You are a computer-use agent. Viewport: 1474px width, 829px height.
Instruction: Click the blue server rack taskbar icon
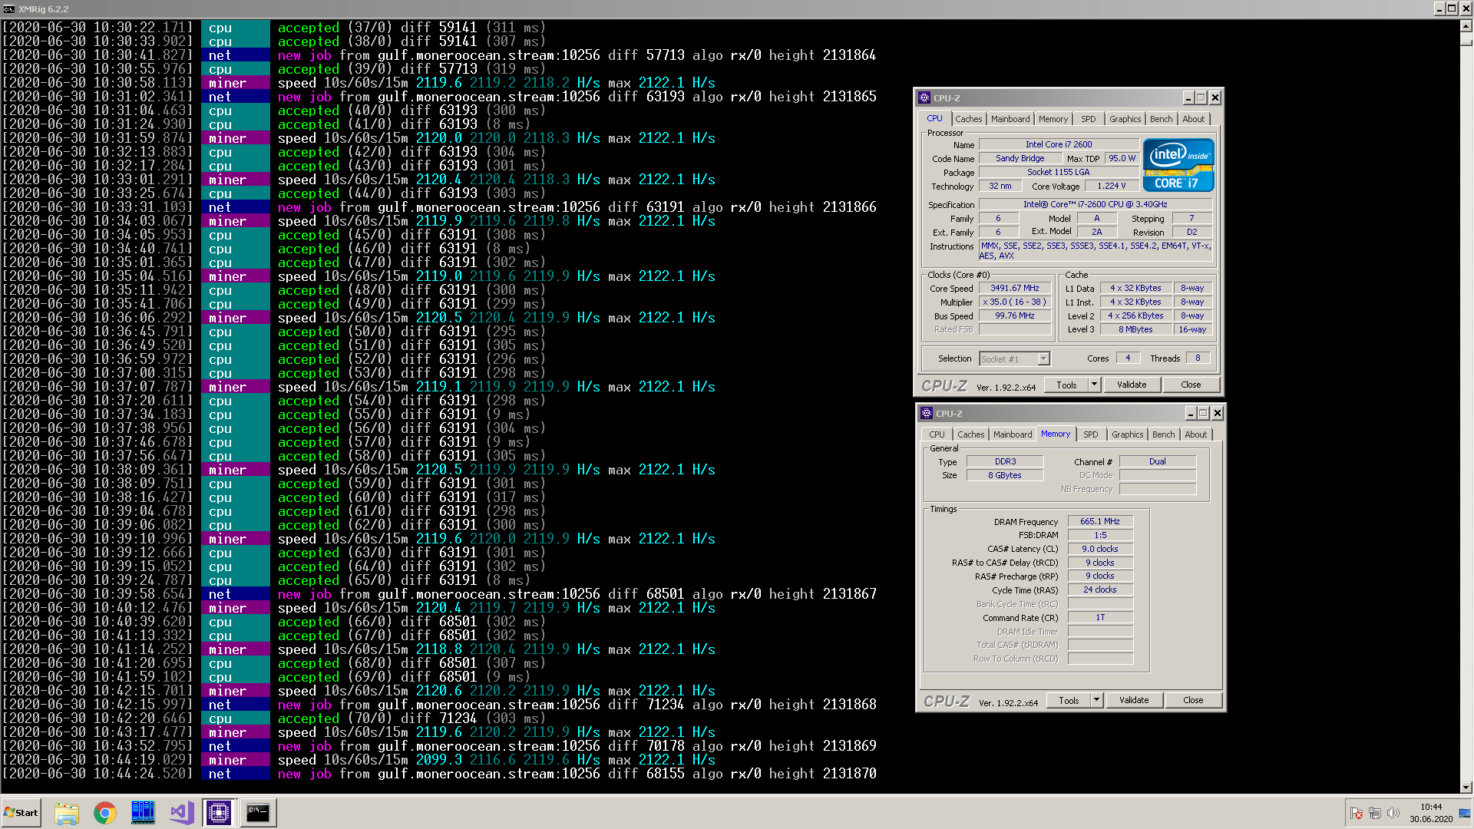pos(143,812)
